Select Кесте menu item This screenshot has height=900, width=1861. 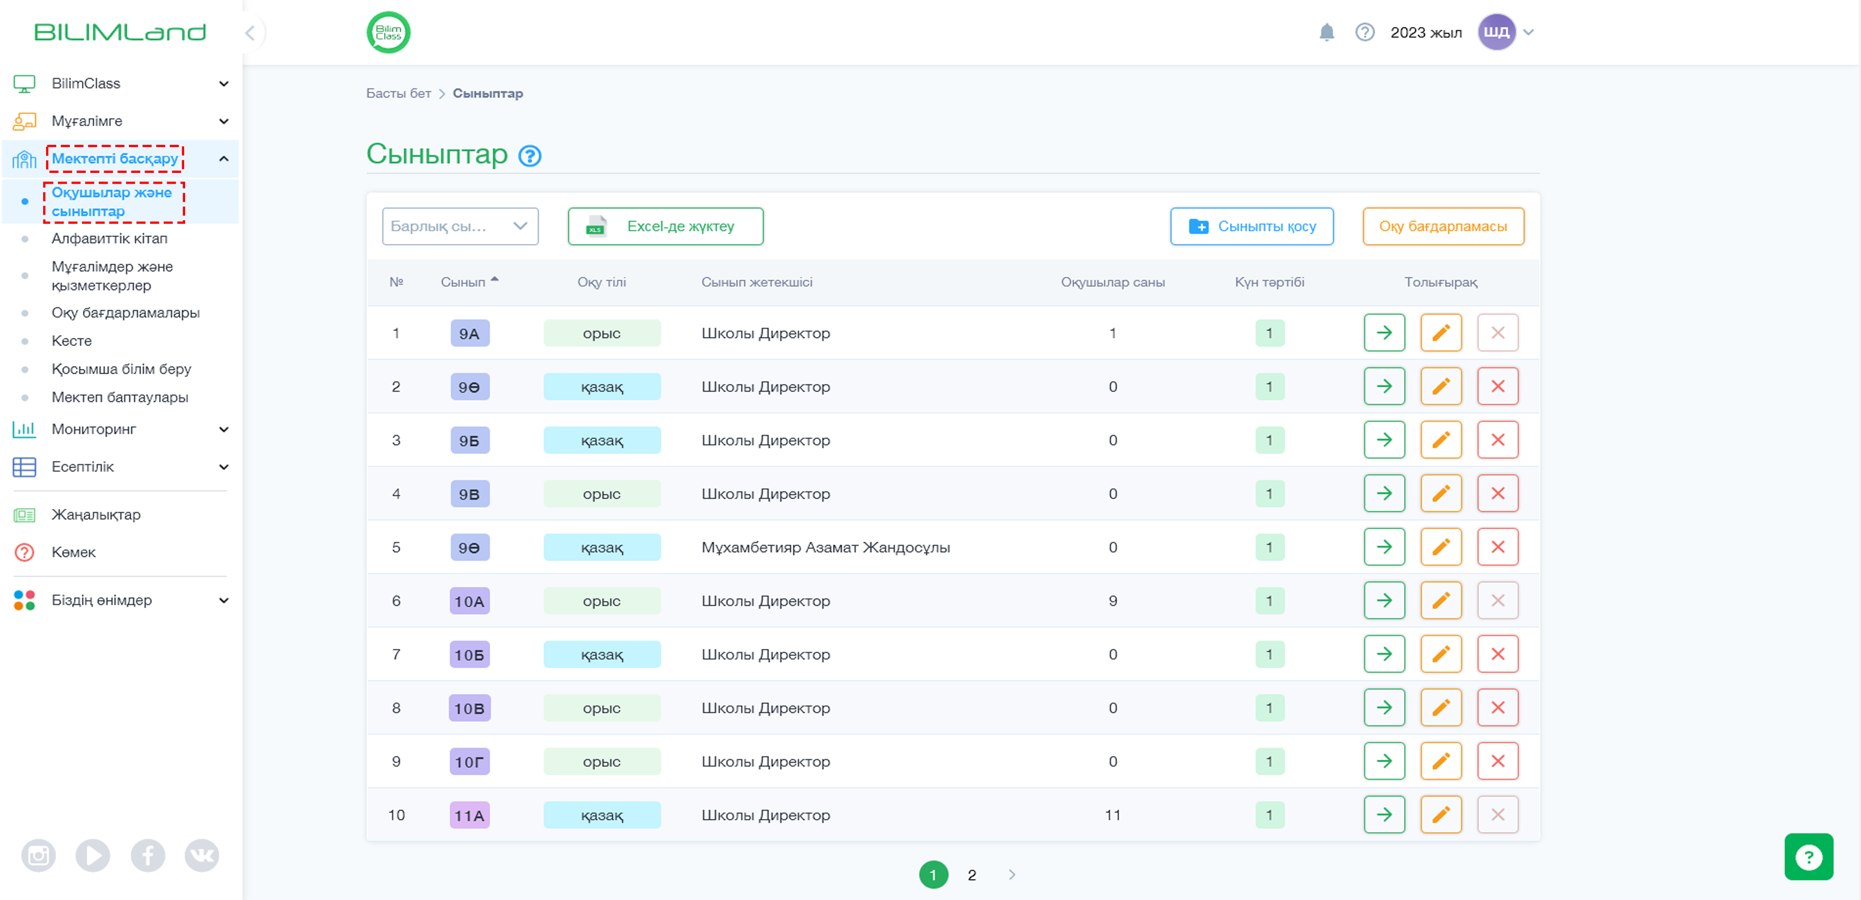point(72,341)
